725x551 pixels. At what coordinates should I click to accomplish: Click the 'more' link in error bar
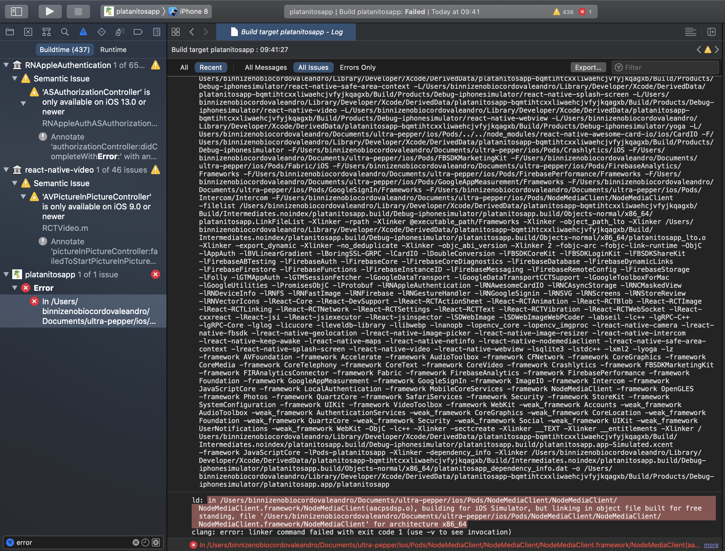[711, 545]
